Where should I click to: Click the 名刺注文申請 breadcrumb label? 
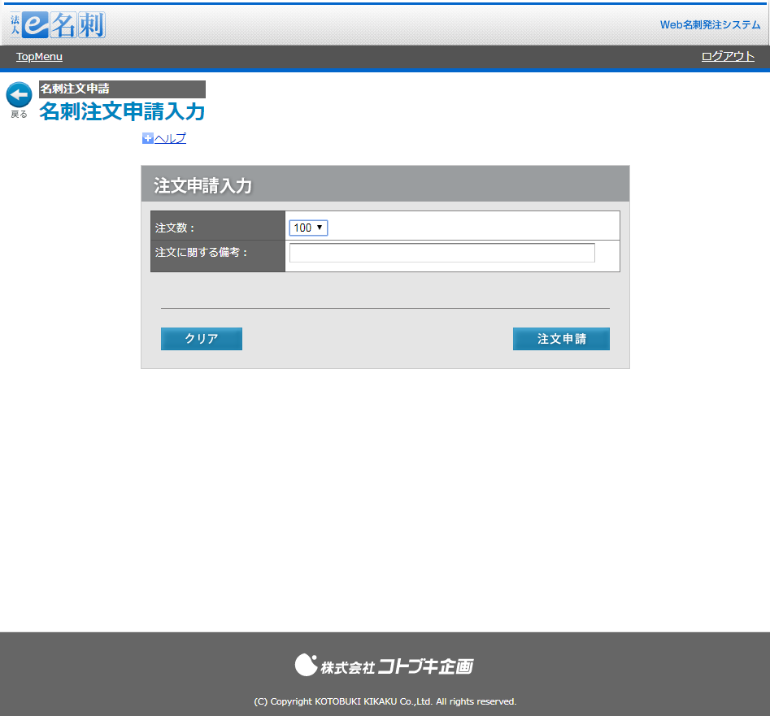122,89
